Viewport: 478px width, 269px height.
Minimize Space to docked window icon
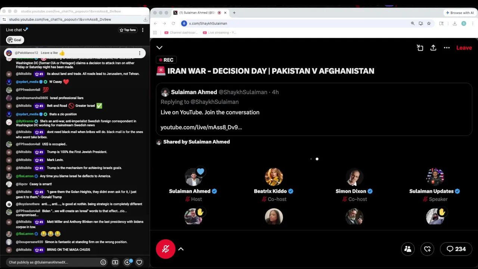420,47
